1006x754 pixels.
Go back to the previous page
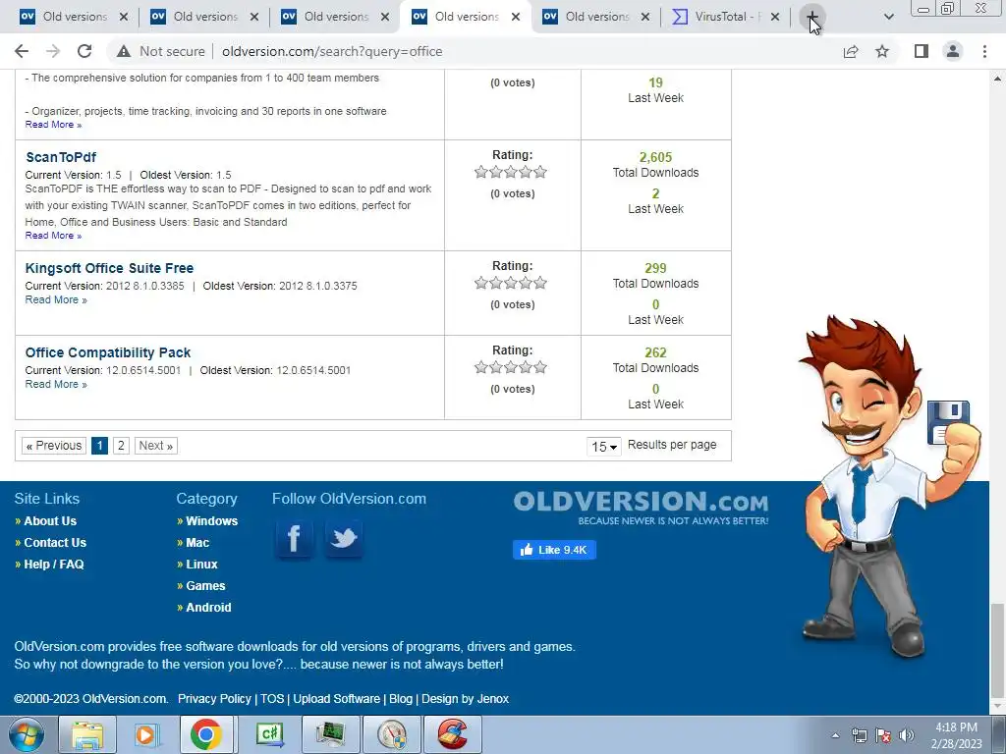point(22,51)
